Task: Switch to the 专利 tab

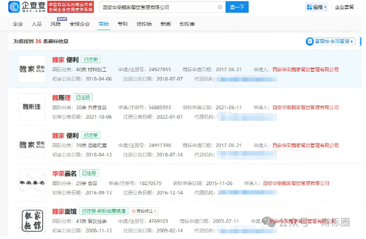Action: pos(124,24)
